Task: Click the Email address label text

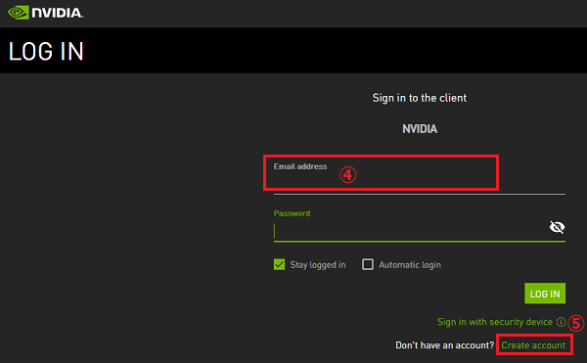Action: click(300, 166)
